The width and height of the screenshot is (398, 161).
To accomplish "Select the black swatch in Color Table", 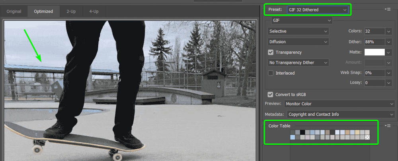I will (x=302, y=132).
